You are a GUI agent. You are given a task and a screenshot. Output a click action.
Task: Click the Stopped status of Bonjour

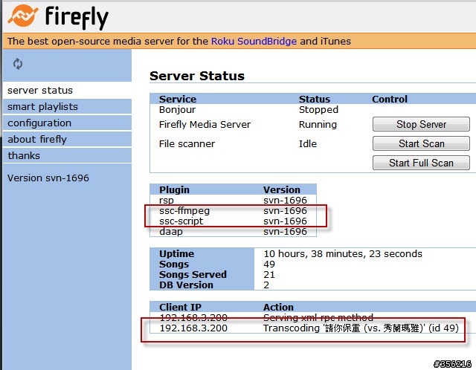(x=318, y=110)
